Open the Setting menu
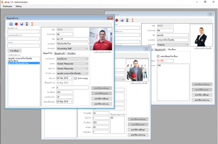The width and height of the screenshot is (218, 144). (x=18, y=6)
